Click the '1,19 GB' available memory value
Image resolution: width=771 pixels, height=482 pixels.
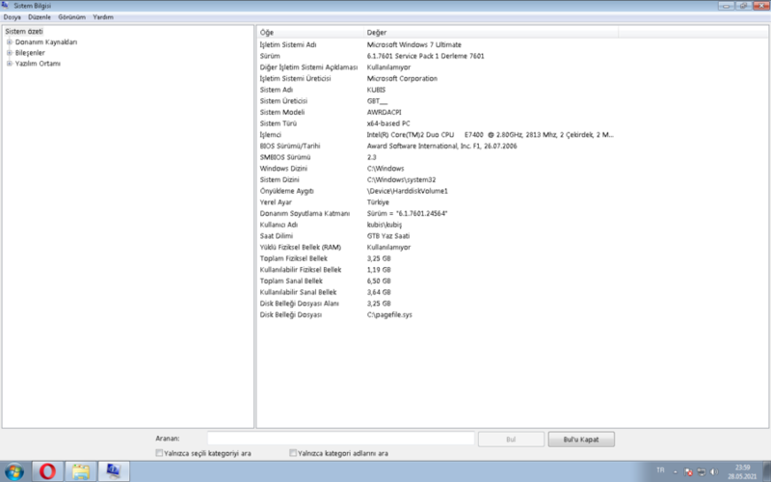tap(379, 270)
